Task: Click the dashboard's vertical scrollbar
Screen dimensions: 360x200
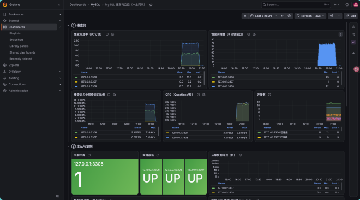Action: 346,64
